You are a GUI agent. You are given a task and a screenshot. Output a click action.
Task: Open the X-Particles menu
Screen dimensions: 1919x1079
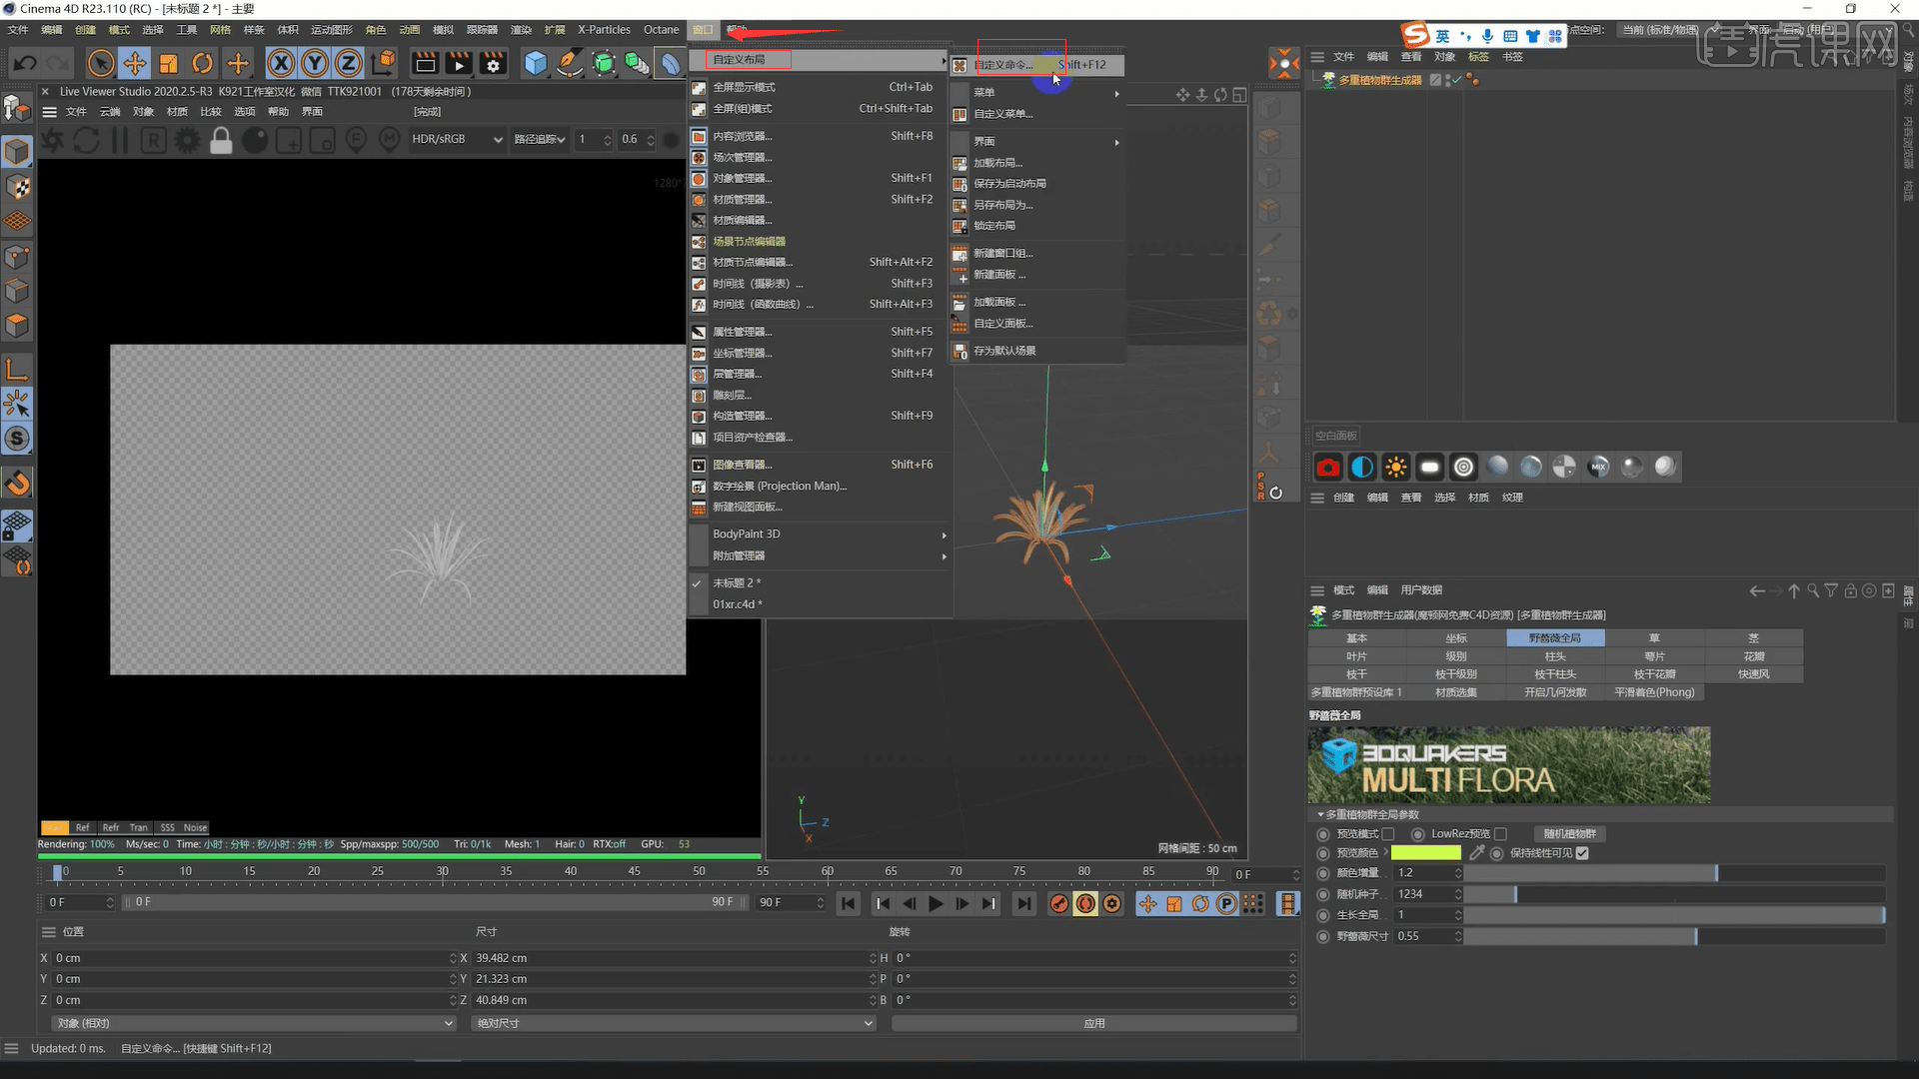[x=604, y=29]
